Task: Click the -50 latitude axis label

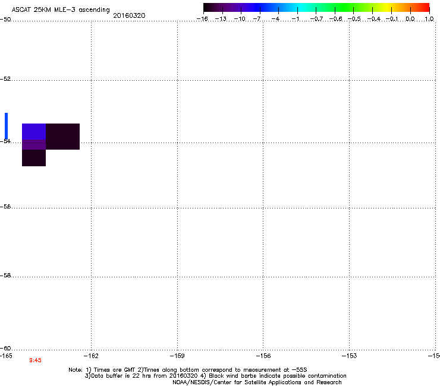Action: (5, 20)
